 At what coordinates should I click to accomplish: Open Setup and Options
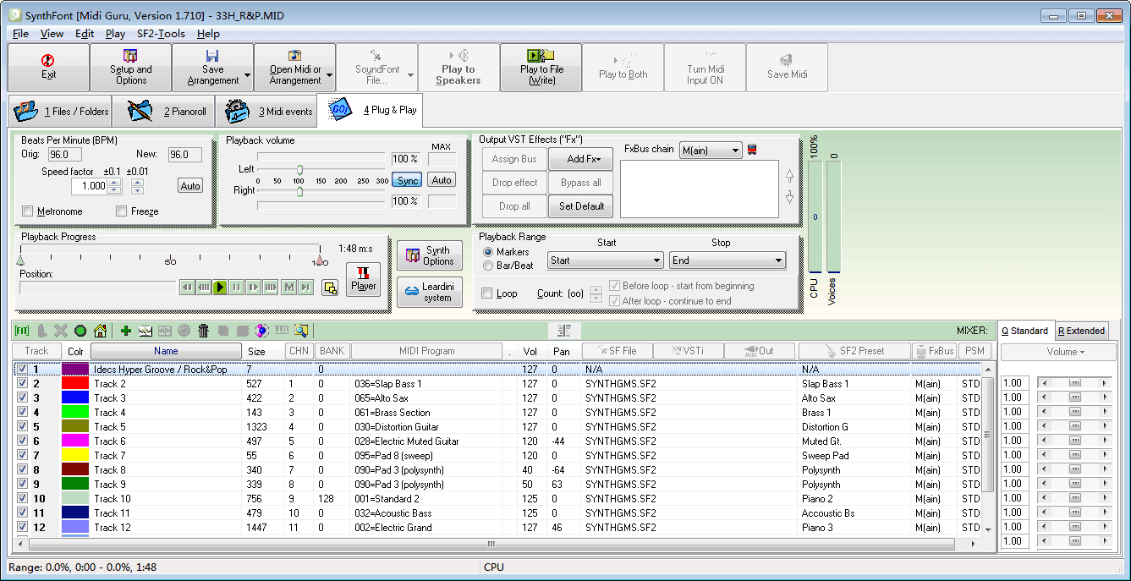(131, 68)
